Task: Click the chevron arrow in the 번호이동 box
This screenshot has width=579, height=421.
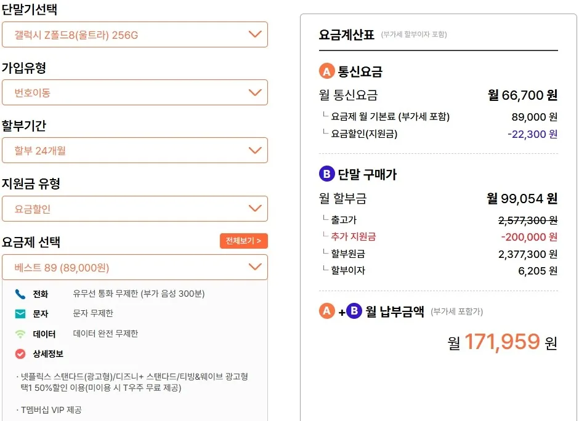Action: click(x=255, y=92)
